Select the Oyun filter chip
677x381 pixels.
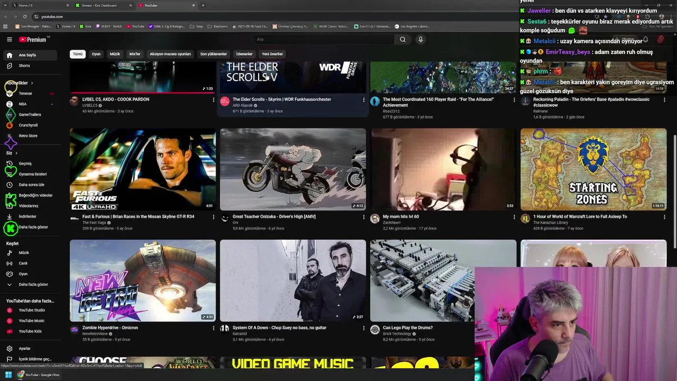tap(96, 54)
